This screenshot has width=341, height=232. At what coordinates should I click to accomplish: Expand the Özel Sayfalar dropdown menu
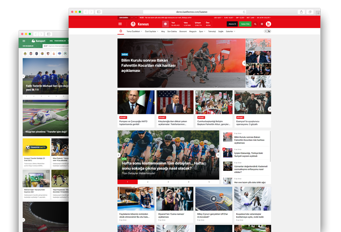coord(152,31)
